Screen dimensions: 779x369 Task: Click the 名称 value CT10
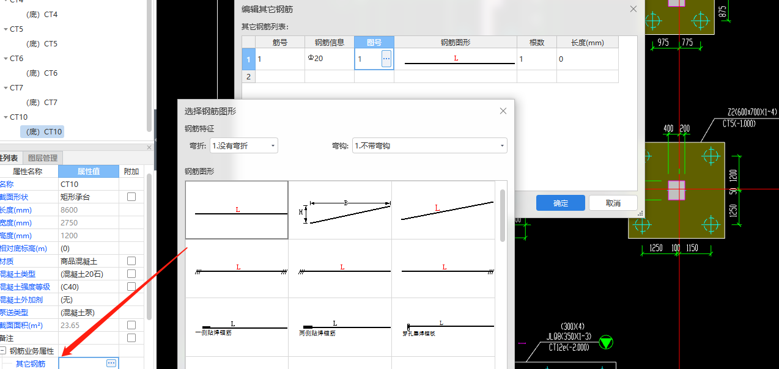(x=89, y=184)
